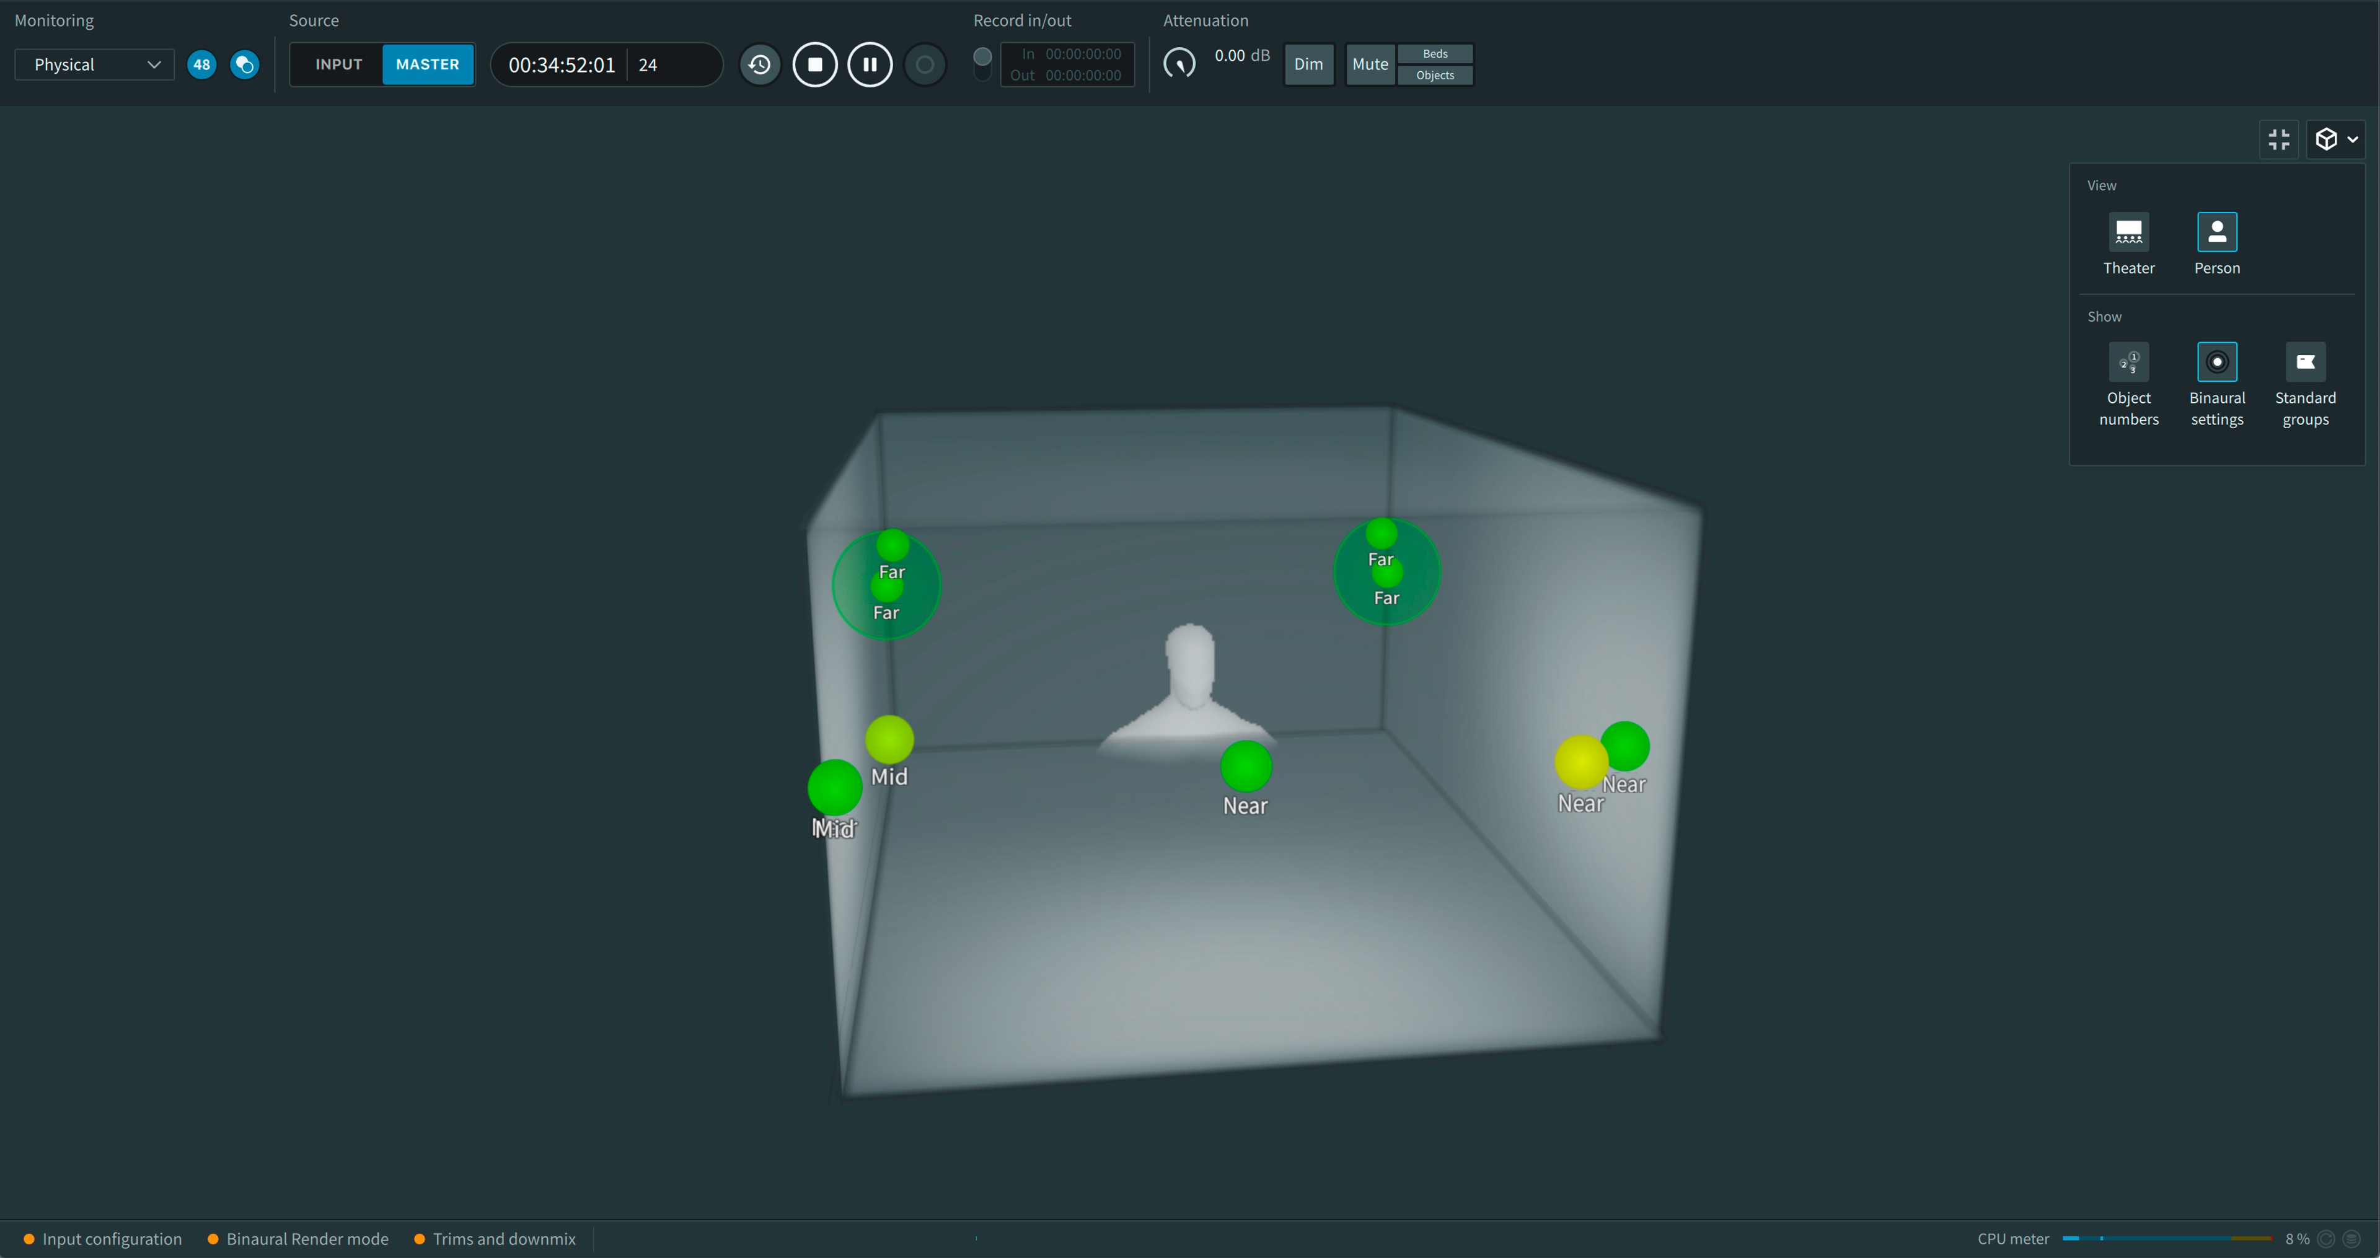
Task: Switch source to INPUT
Action: (x=338, y=64)
